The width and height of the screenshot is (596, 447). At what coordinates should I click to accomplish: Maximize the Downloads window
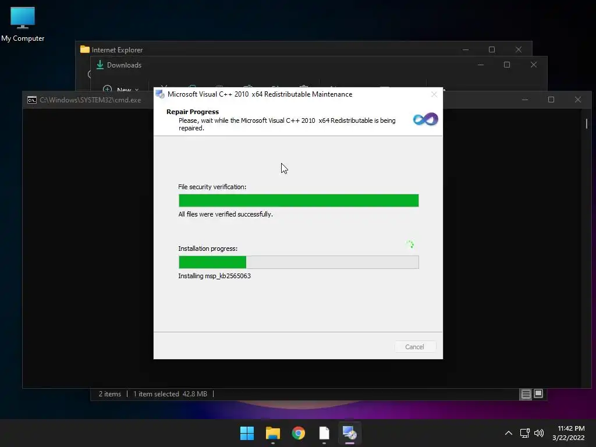pos(507,65)
